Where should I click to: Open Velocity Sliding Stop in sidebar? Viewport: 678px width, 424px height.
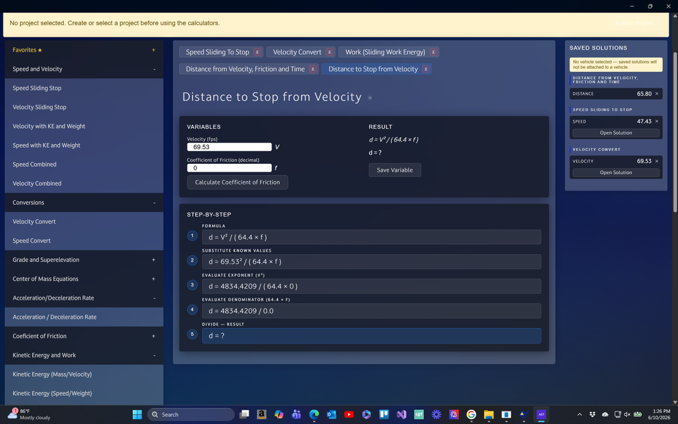[x=84, y=107]
